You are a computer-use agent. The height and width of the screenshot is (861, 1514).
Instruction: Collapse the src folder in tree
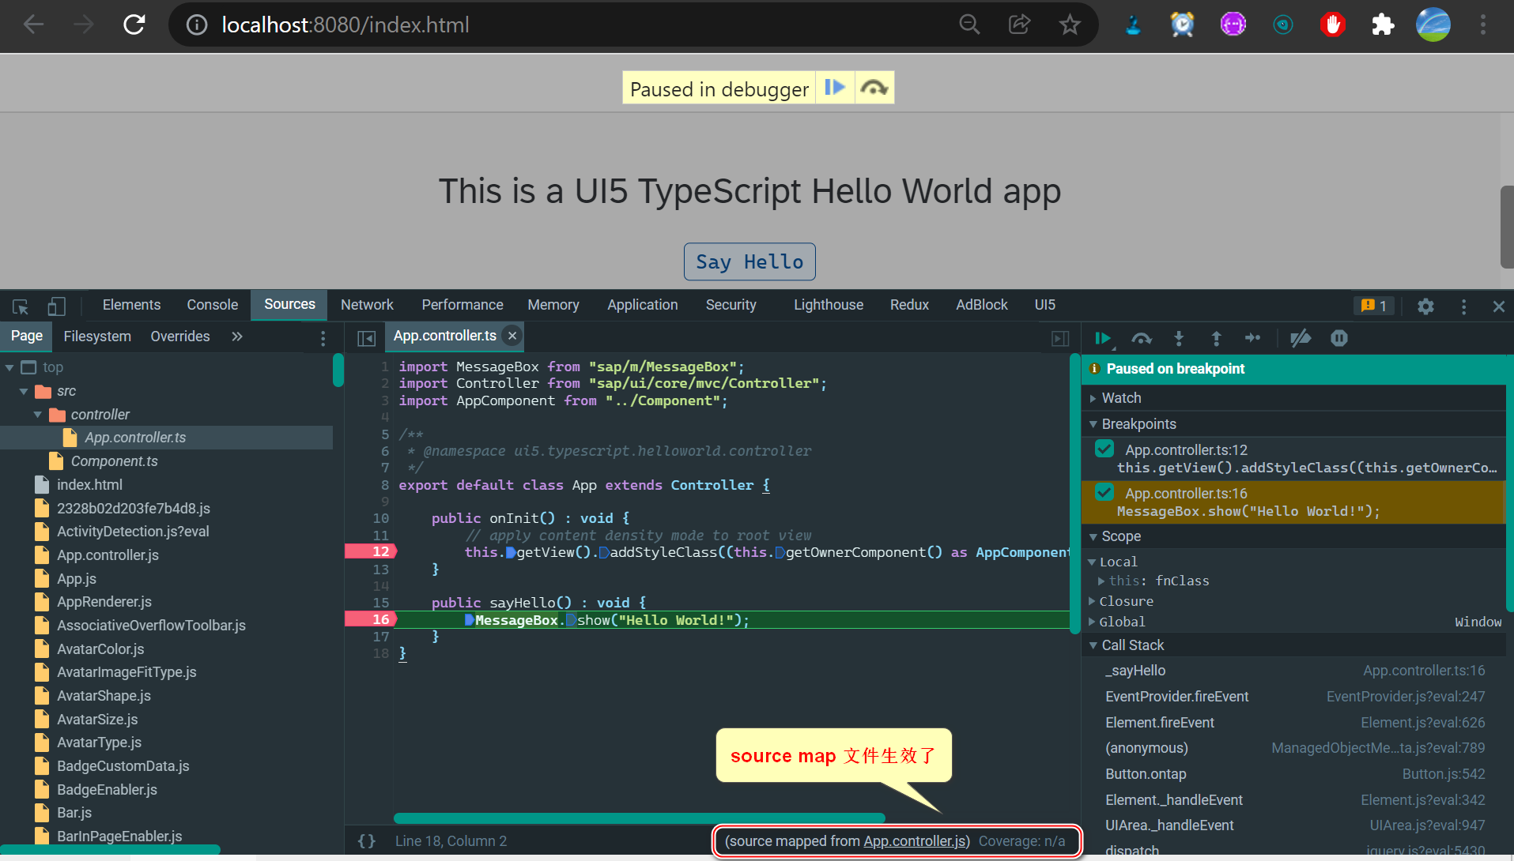coord(24,391)
